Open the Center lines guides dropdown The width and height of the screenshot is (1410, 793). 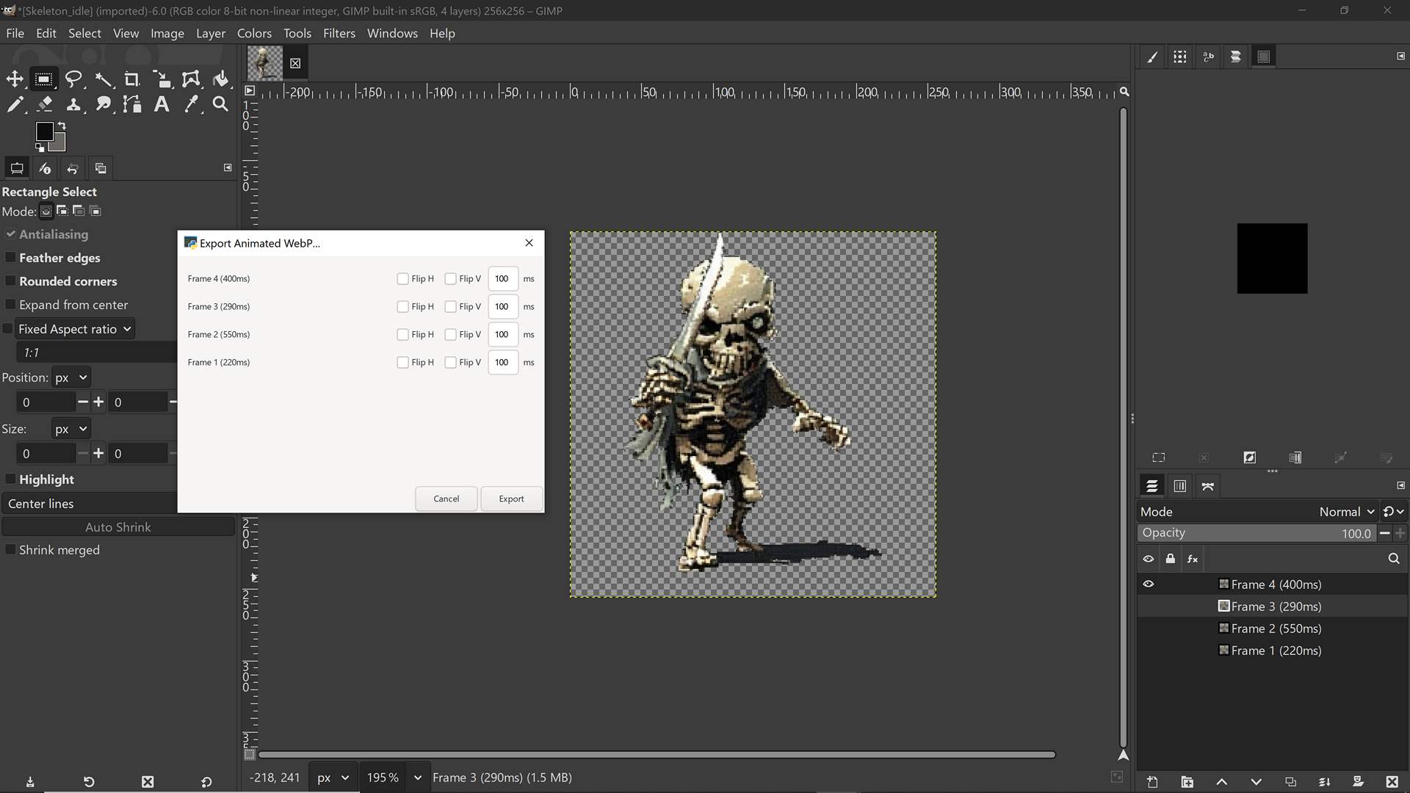[x=90, y=504]
